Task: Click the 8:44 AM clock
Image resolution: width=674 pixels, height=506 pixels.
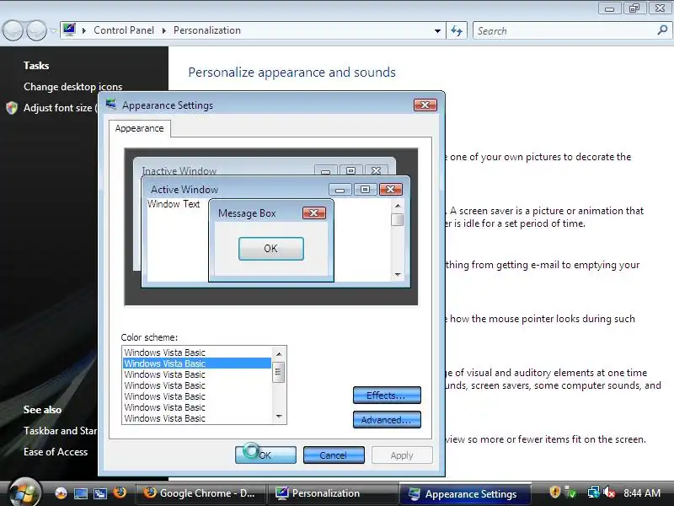Action: [x=641, y=493]
